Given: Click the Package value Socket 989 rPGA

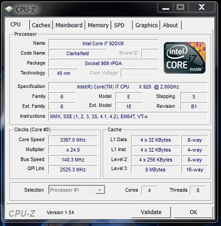Looking at the screenshot, I should (x=103, y=63).
